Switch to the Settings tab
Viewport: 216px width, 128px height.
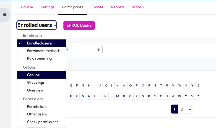pyautogui.click(x=47, y=7)
